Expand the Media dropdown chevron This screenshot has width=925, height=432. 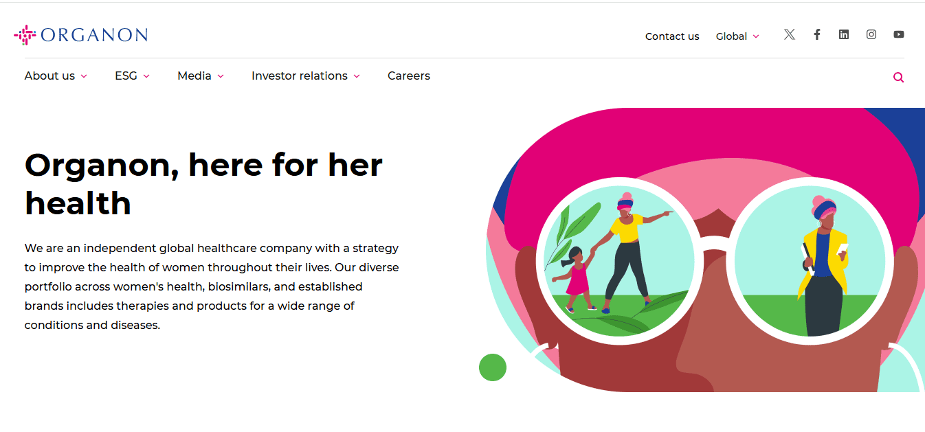221,76
